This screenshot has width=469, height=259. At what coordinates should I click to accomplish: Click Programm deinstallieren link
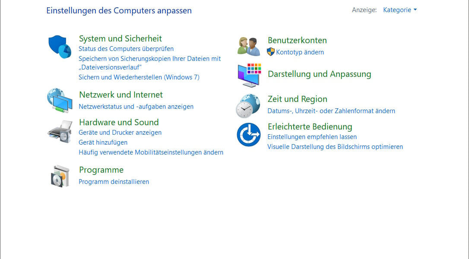(x=114, y=182)
